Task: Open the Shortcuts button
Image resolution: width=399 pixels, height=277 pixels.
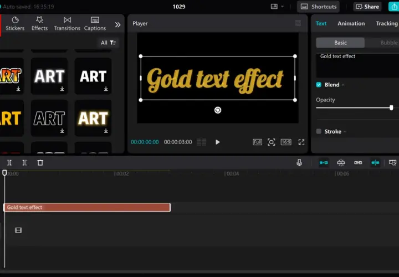Action: [x=318, y=7]
